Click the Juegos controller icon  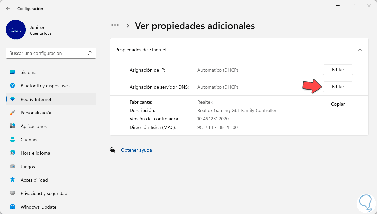(12, 167)
